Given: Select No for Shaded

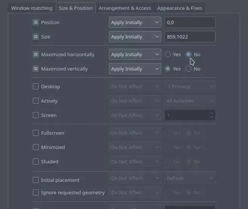Looking at the screenshot, I should 188,162.
